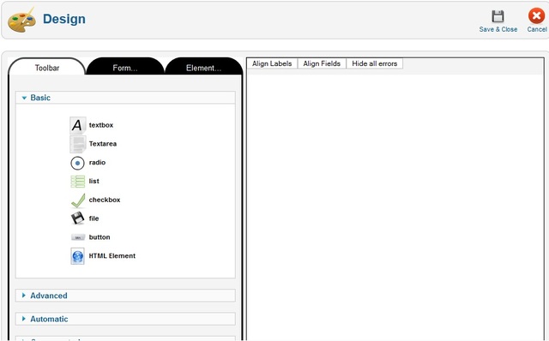The height and width of the screenshot is (341, 549).
Task: Click the Save & Close disk icon
Action: click(x=498, y=16)
